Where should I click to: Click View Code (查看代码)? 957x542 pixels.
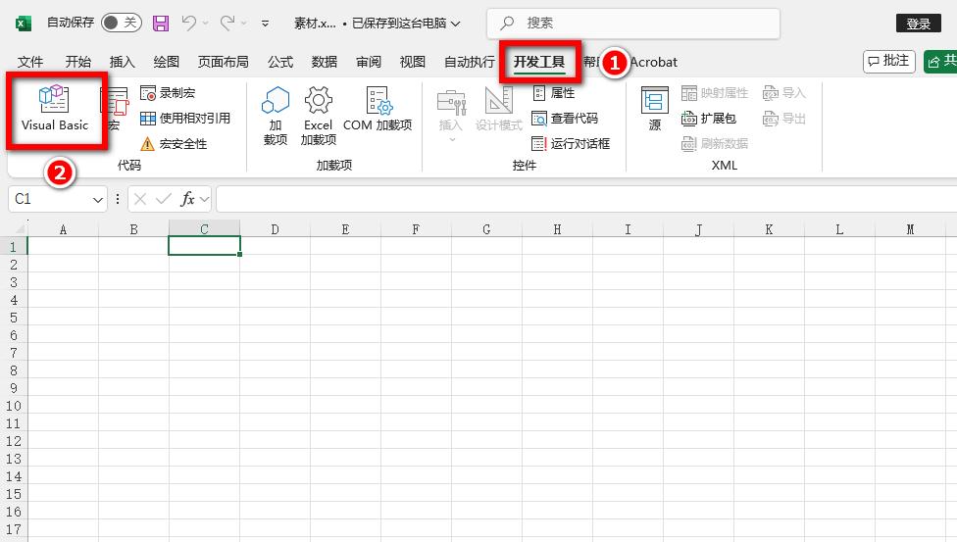[565, 118]
